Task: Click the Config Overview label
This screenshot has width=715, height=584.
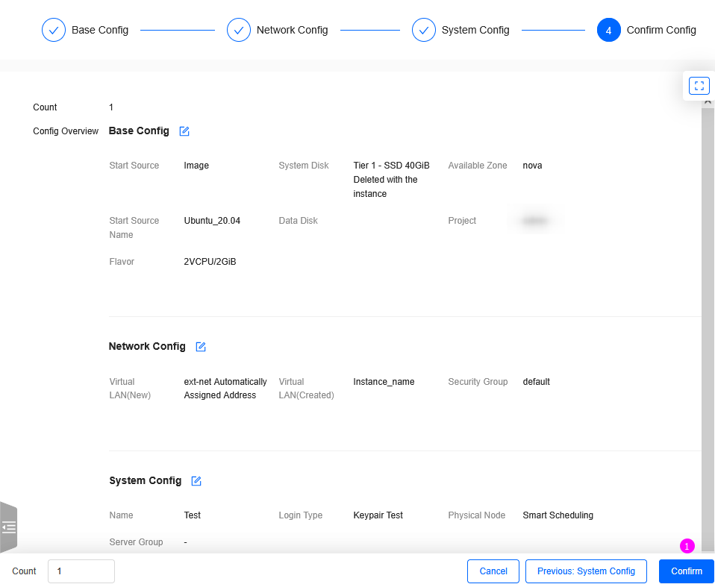Action: click(x=66, y=131)
